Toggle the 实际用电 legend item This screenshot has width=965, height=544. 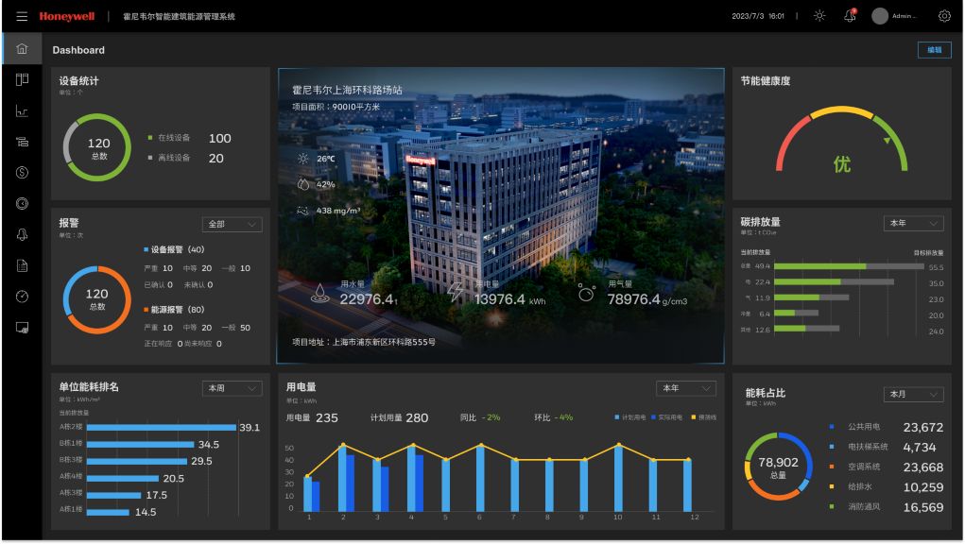[666, 417]
